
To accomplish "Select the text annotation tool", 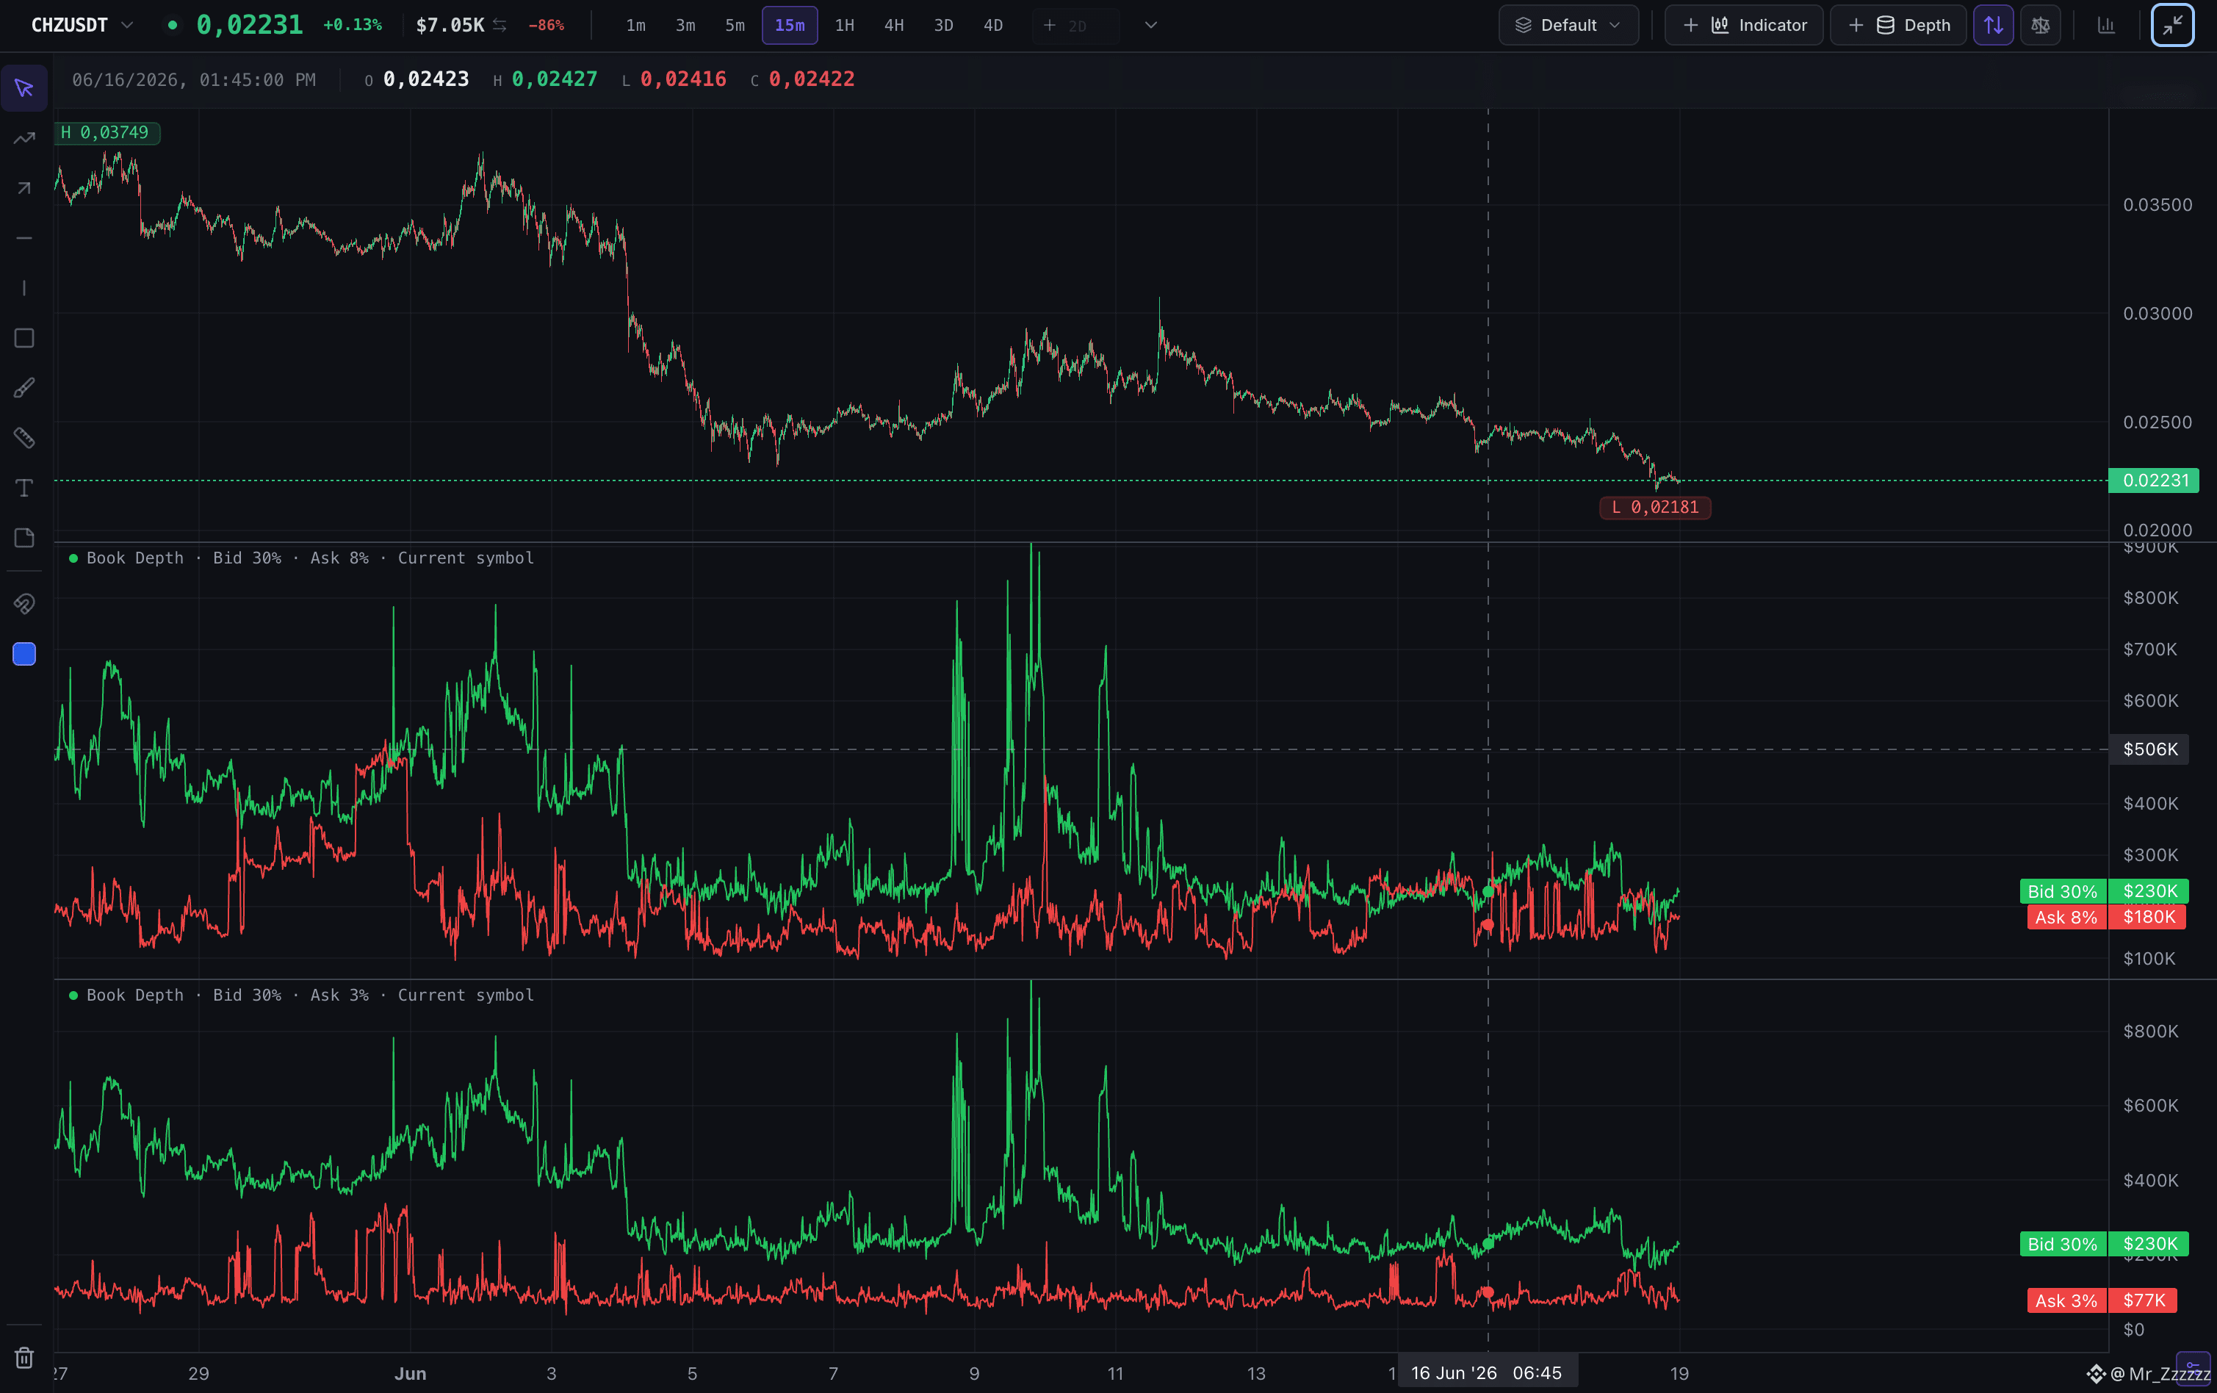I will [x=24, y=488].
